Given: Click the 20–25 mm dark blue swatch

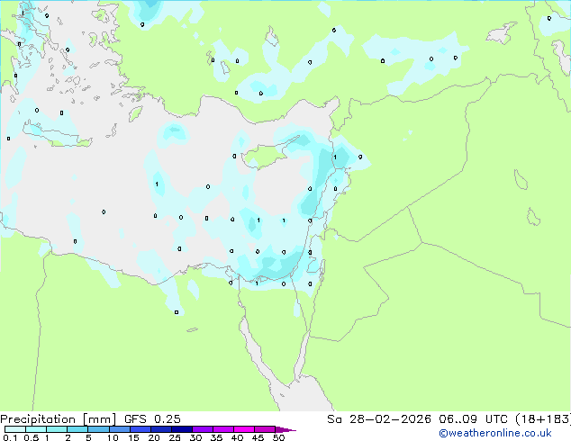Looking at the screenshot, I should [160, 429].
